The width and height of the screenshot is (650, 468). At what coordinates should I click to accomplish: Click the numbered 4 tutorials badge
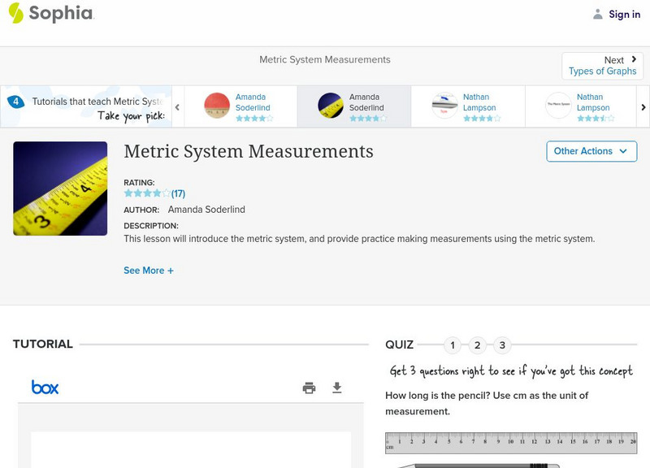point(15,102)
